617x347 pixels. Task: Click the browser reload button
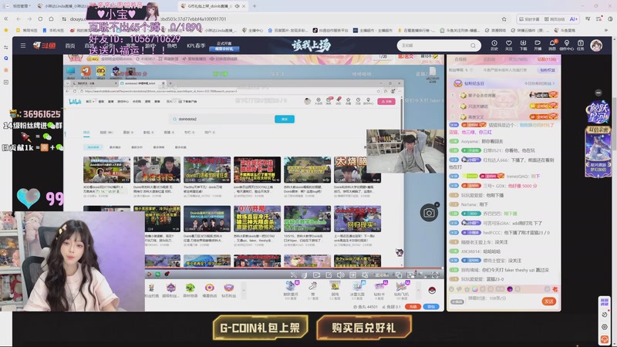click(x=40, y=19)
